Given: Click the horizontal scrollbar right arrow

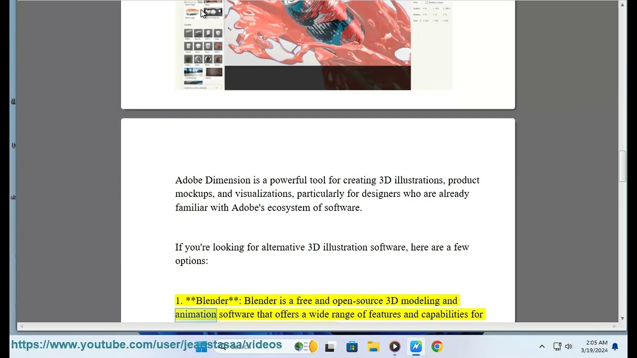Looking at the screenshot, I should click(x=615, y=326).
